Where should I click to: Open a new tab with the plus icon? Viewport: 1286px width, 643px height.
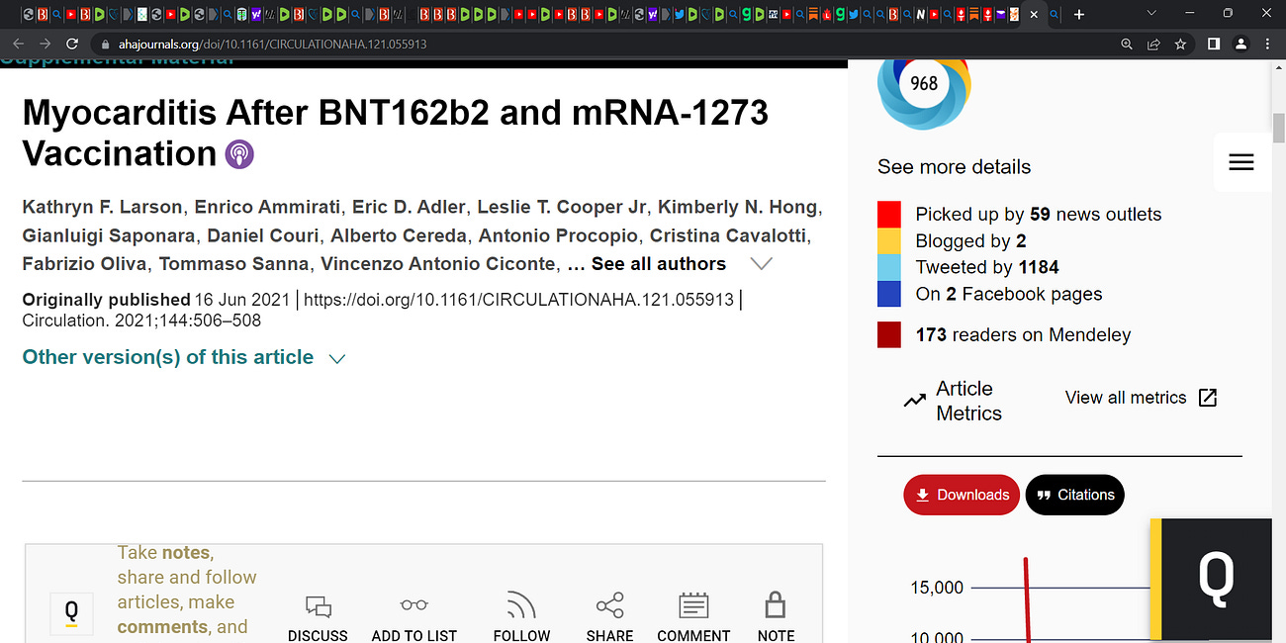[1079, 15]
